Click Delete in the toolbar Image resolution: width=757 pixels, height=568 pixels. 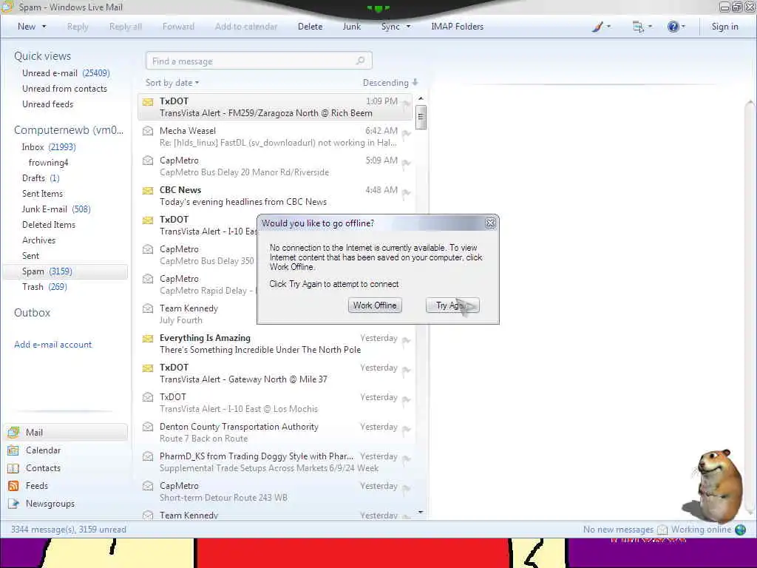coord(310,27)
